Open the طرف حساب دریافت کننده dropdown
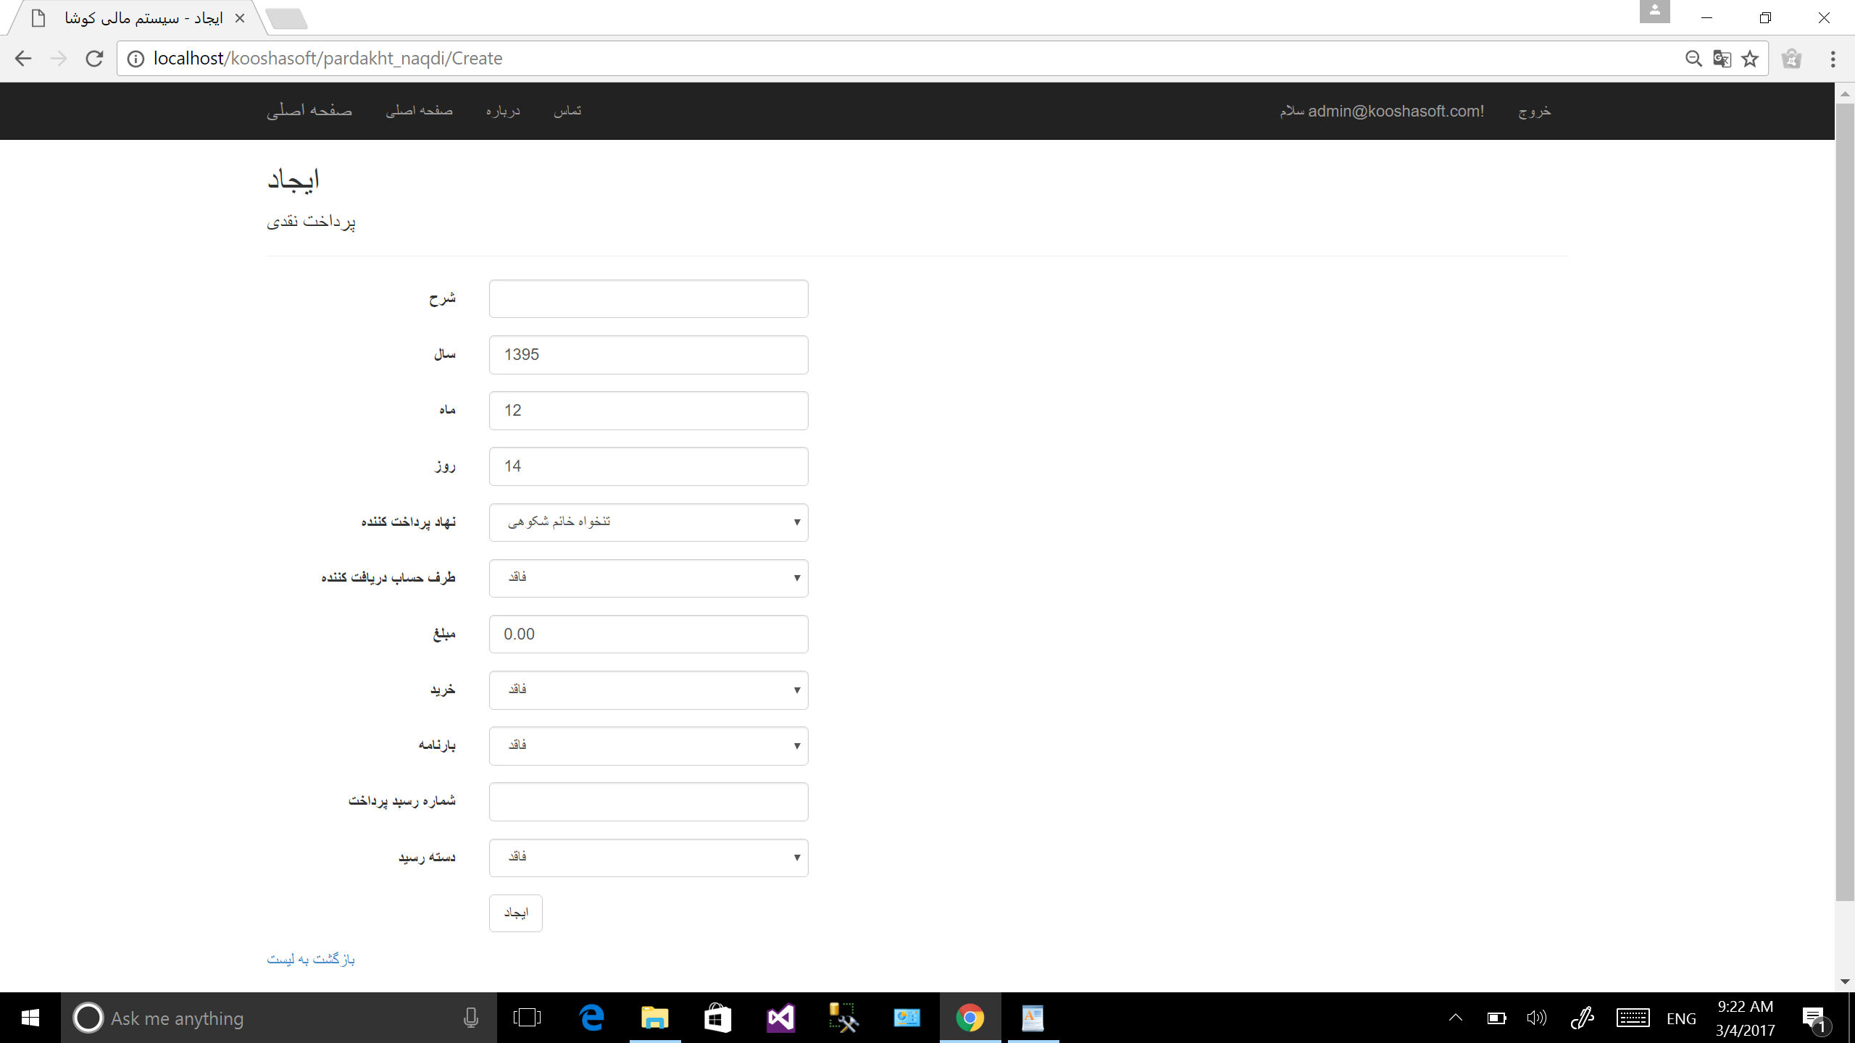 click(648, 578)
